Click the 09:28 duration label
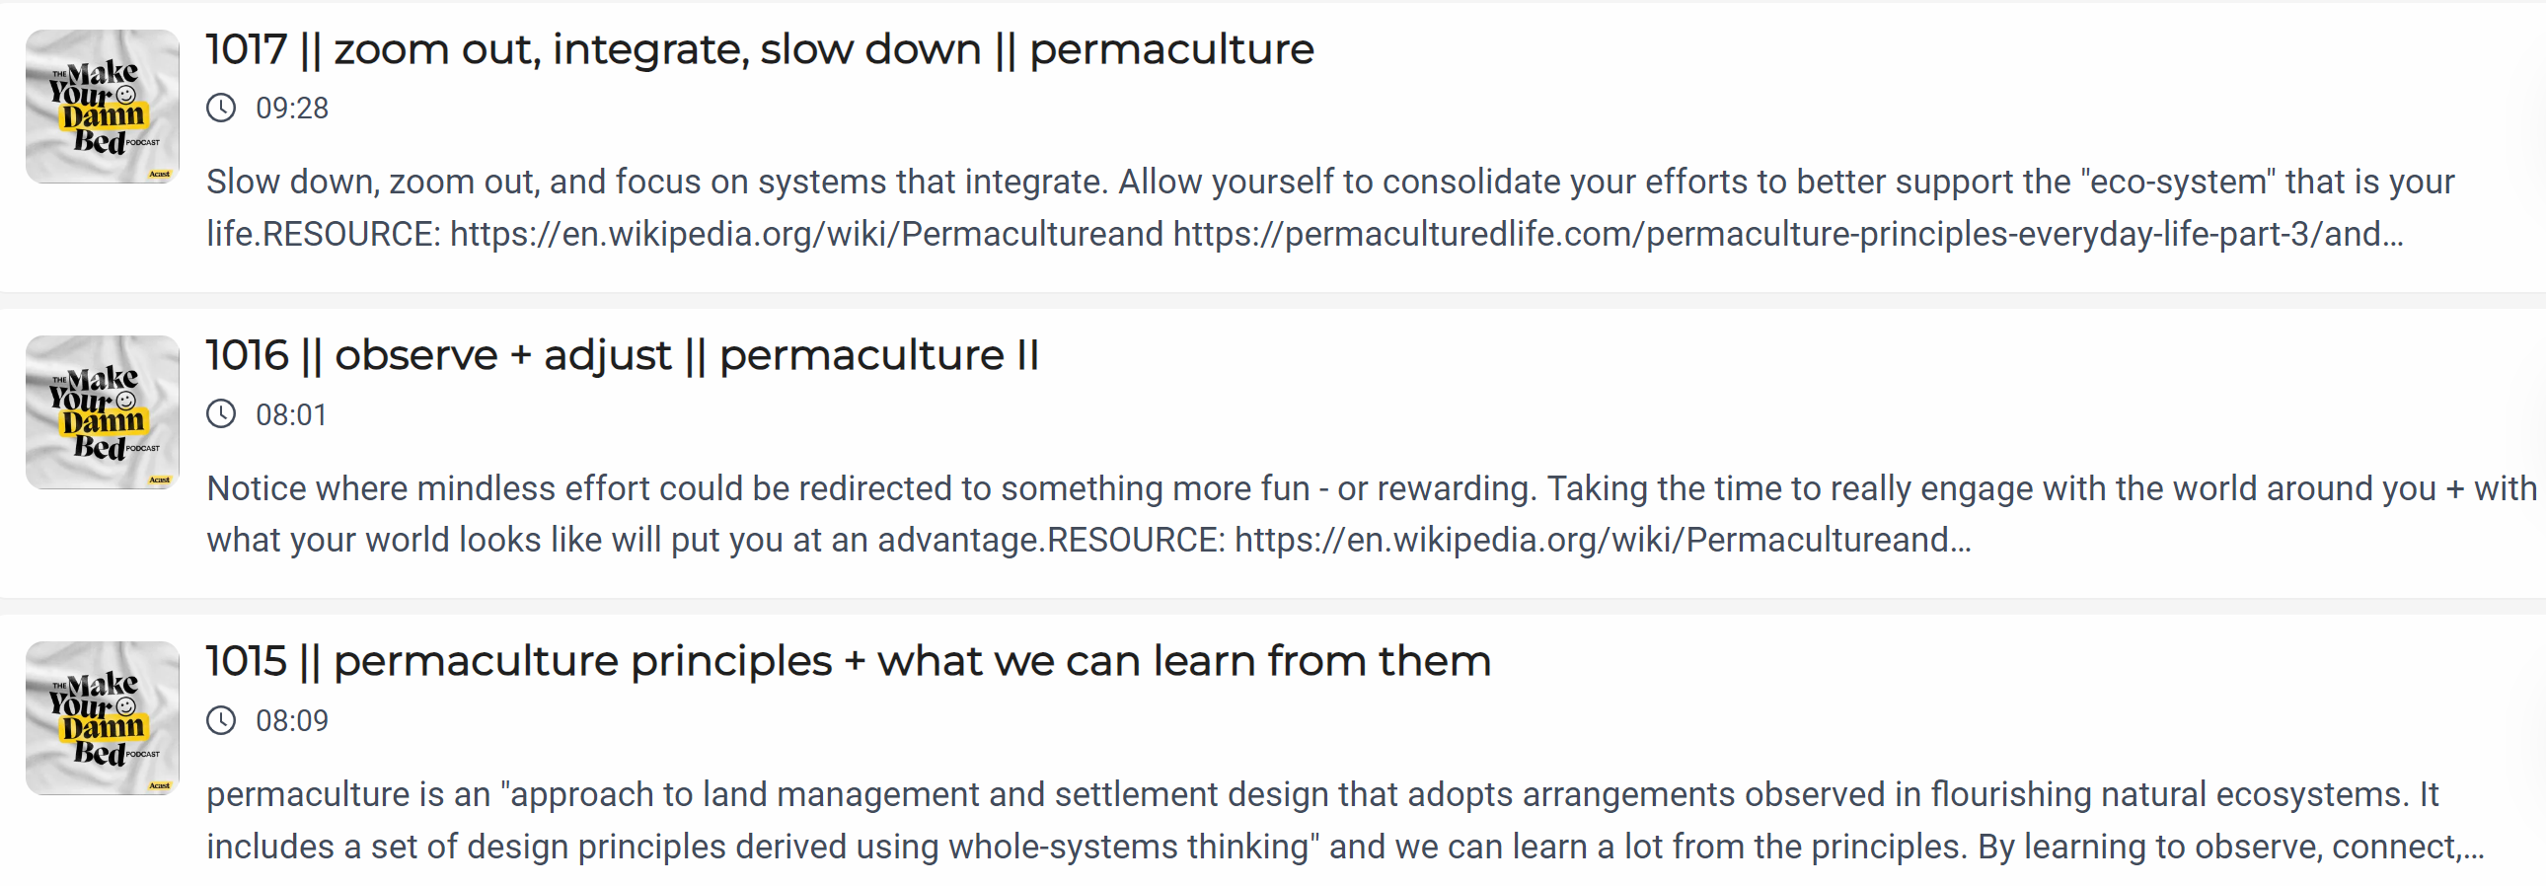Image resolution: width=2546 pixels, height=886 pixels. click(291, 108)
